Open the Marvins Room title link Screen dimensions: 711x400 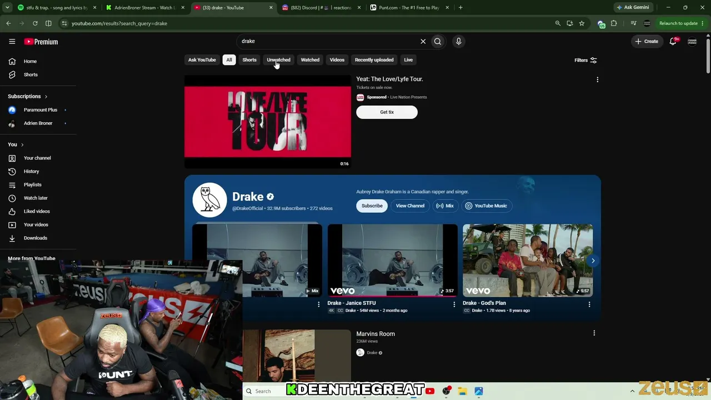(x=375, y=334)
